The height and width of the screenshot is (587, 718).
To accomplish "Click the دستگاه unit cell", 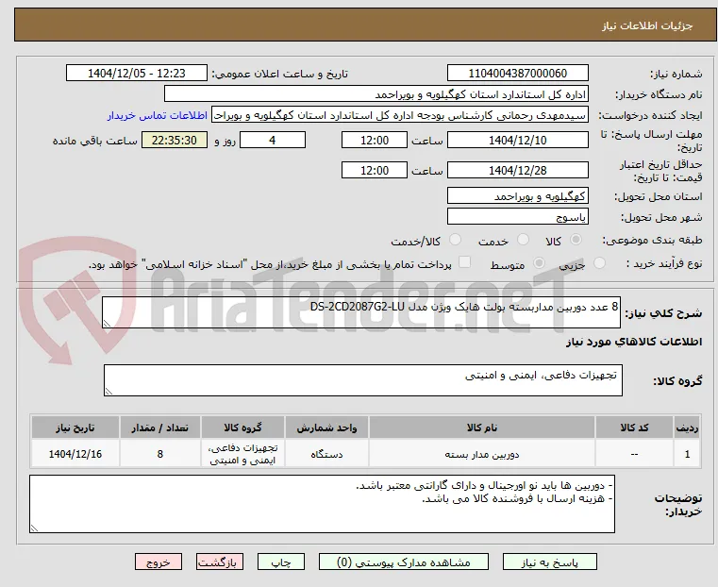I will 326,454.
